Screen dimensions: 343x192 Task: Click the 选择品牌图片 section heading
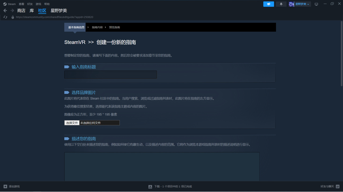tap(84, 93)
